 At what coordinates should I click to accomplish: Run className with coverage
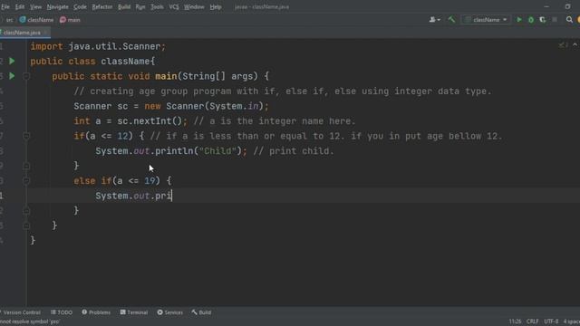[543, 20]
